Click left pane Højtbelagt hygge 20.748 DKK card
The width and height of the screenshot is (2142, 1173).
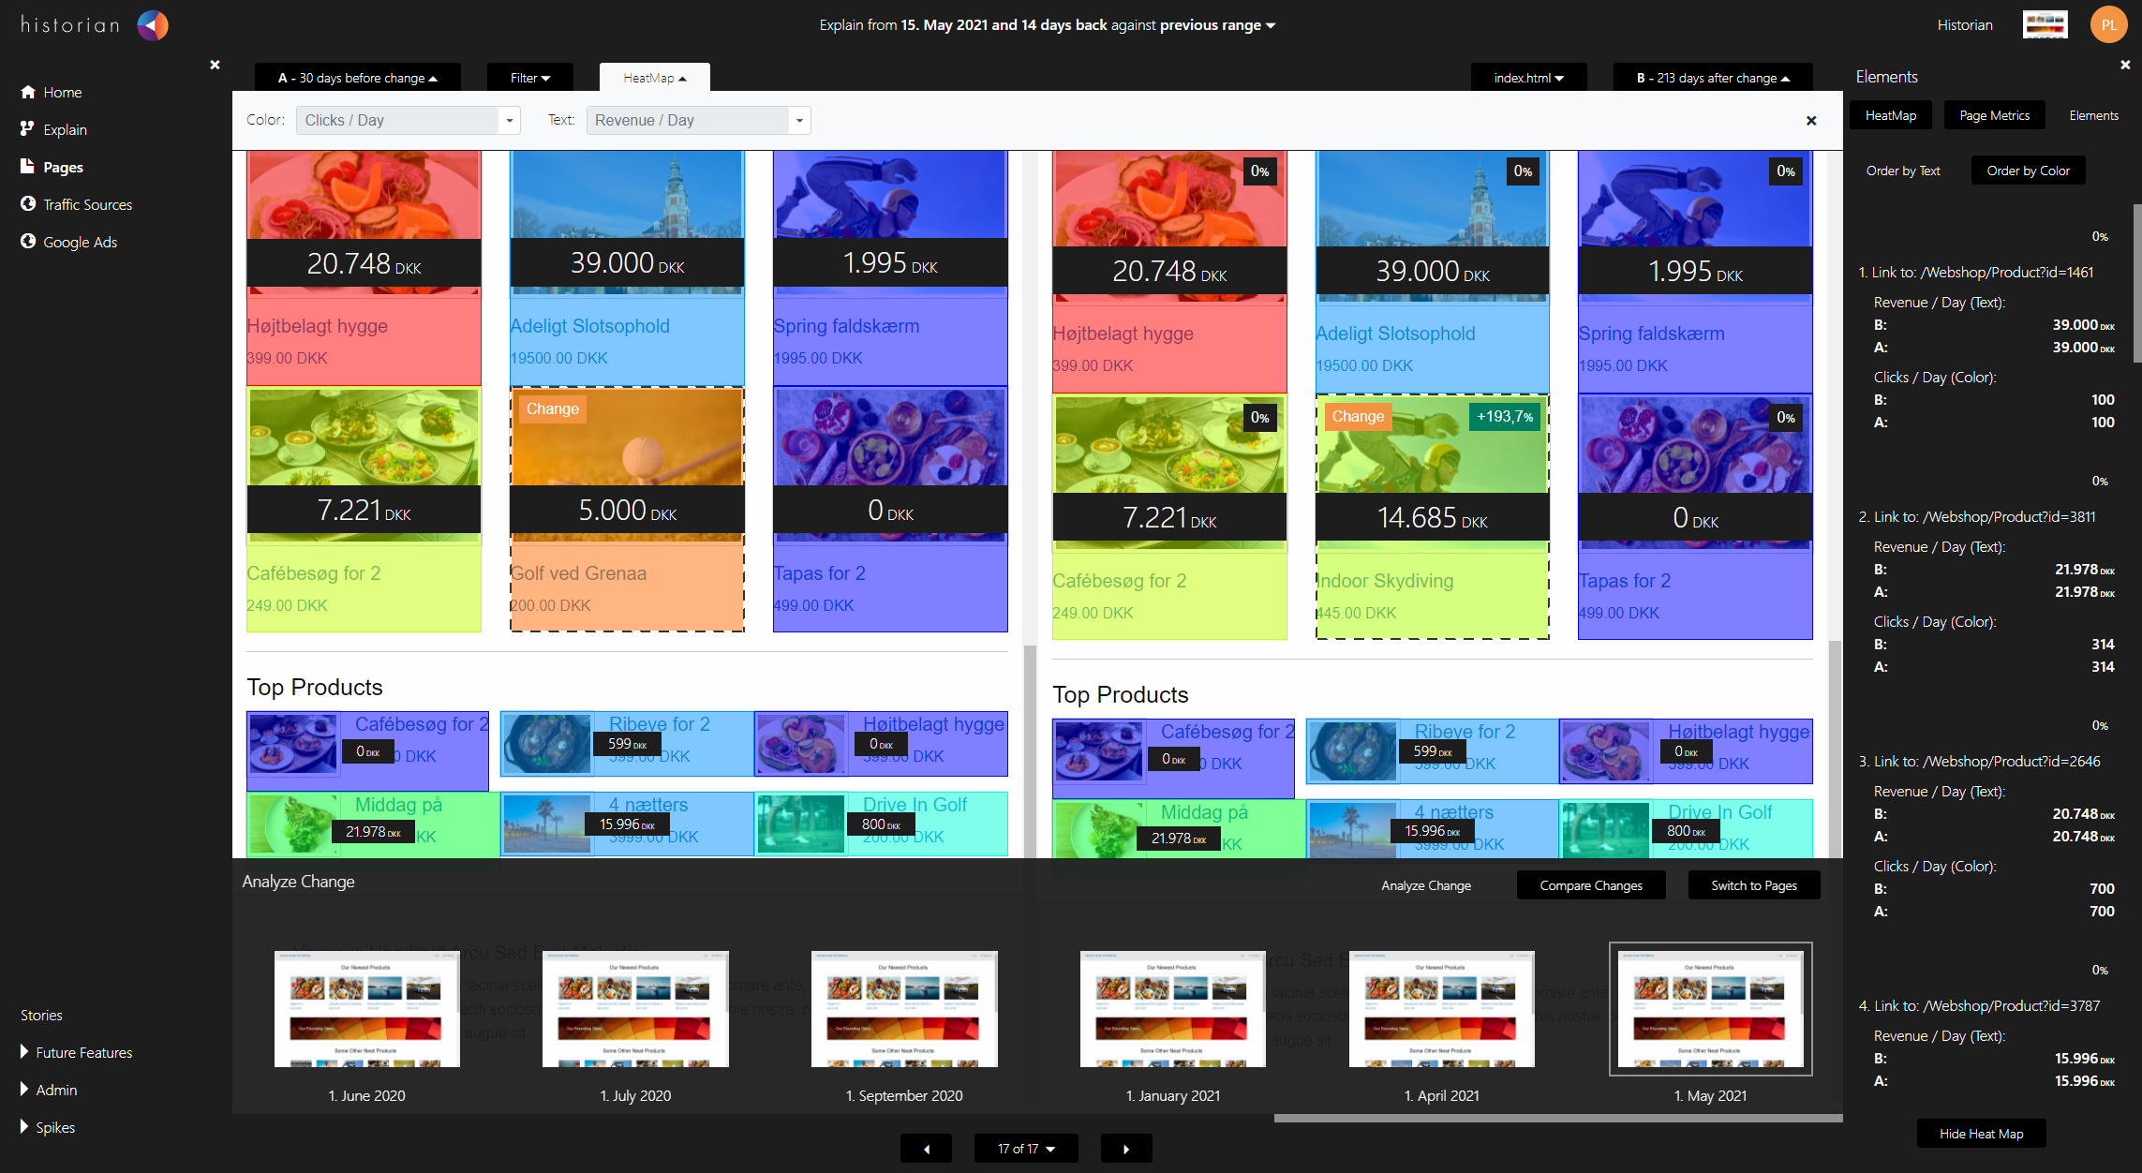[364, 267]
